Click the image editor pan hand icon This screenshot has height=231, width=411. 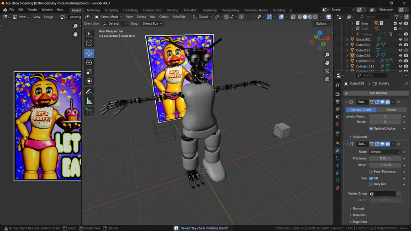pos(75,34)
